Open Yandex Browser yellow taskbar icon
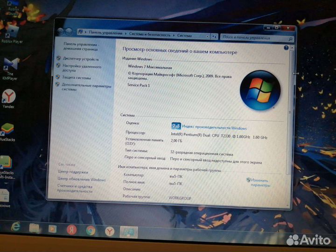This screenshot has width=336, height=252. point(109,231)
